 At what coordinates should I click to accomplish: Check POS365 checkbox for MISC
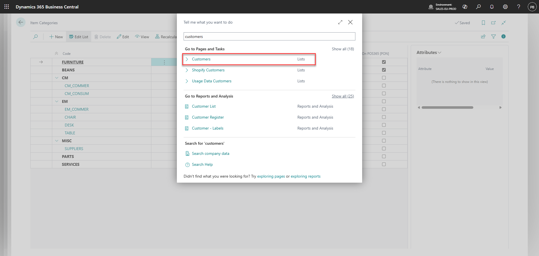pyautogui.click(x=384, y=141)
